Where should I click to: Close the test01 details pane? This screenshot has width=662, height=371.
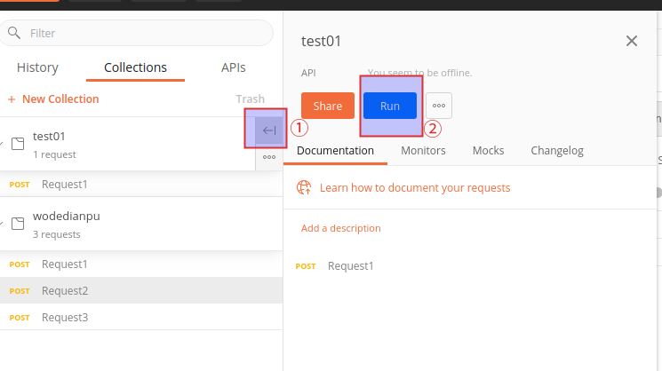632,41
